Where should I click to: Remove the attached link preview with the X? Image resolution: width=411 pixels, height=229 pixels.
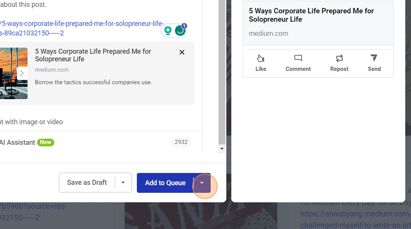[x=182, y=52]
